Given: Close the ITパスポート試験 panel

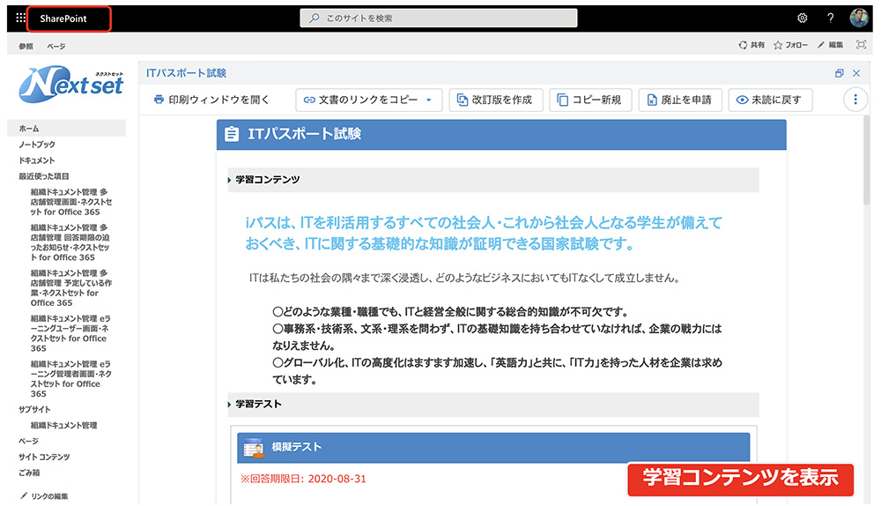Looking at the screenshot, I should click(856, 73).
